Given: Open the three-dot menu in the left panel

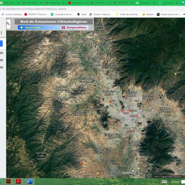Looking at the screenshot, I should pos(1,33).
